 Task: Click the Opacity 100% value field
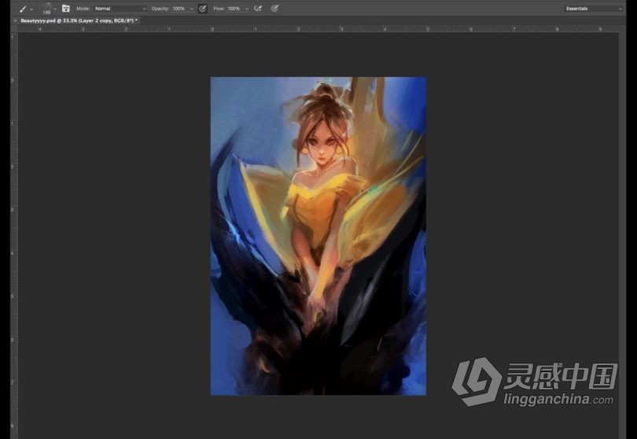pyautogui.click(x=179, y=9)
